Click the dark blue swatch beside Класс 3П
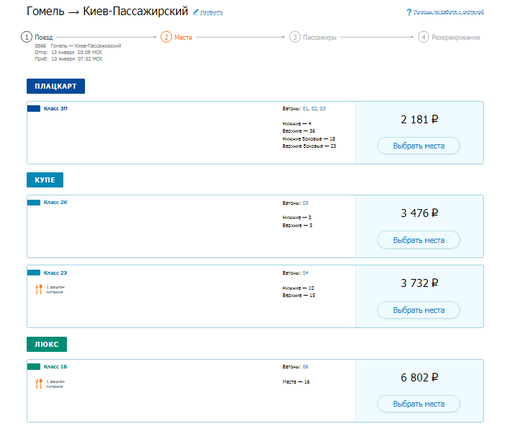 tap(34, 108)
